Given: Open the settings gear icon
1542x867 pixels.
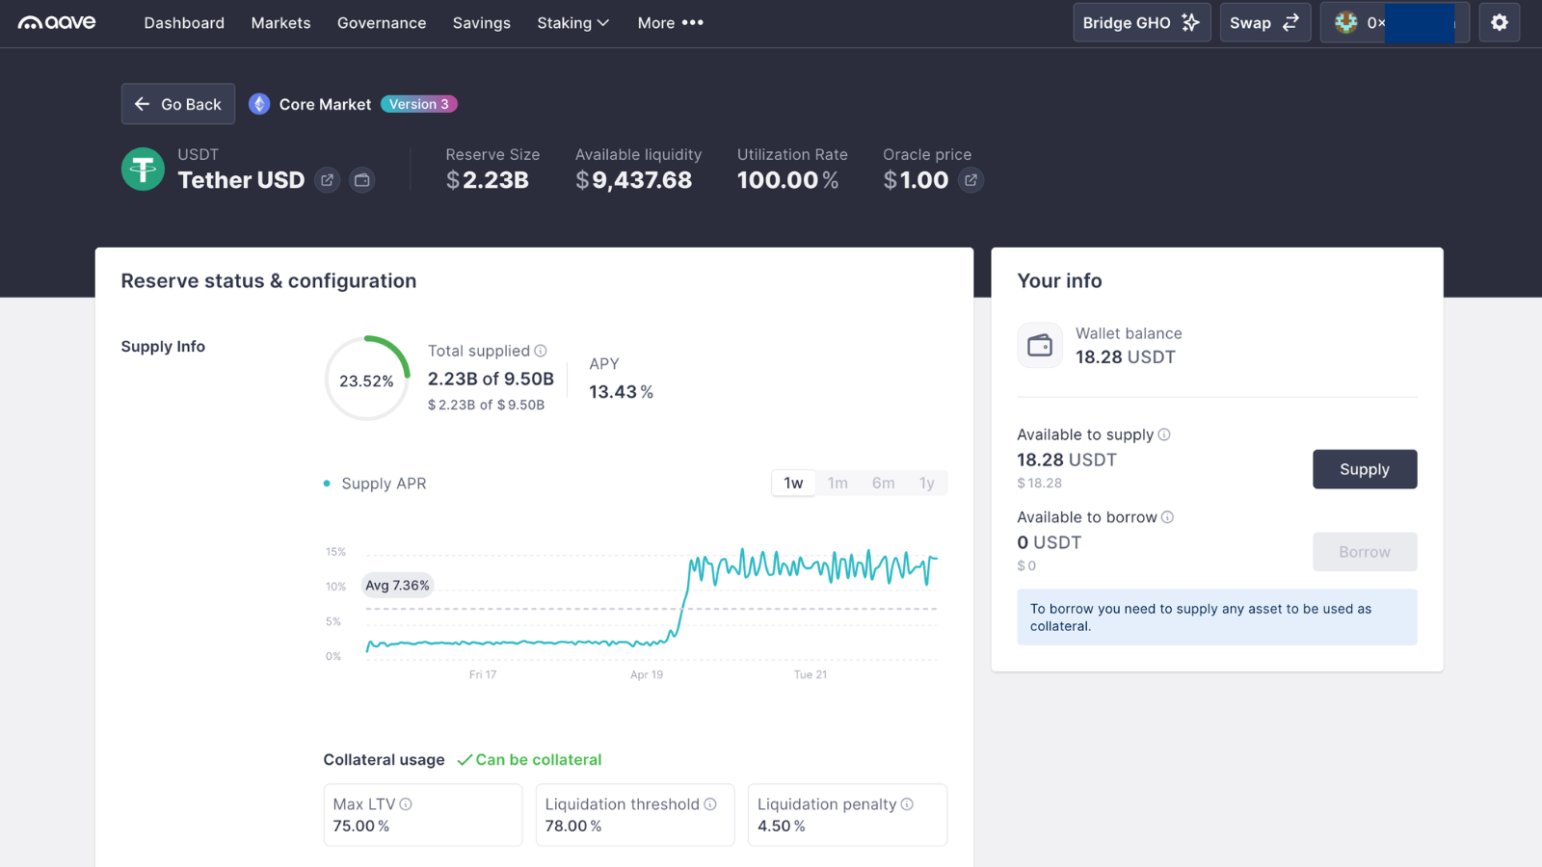Looking at the screenshot, I should pos(1499,22).
